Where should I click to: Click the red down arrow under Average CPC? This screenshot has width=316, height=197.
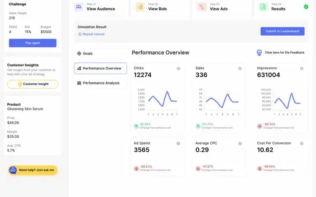(x=198, y=168)
